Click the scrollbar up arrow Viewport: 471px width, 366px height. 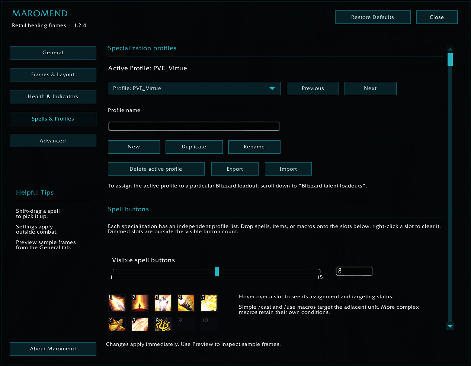[x=450, y=49]
